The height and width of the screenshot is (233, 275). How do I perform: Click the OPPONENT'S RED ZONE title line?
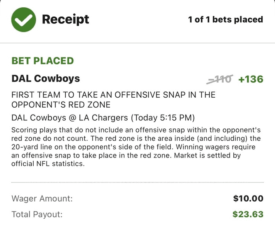pyautogui.click(x=61, y=105)
